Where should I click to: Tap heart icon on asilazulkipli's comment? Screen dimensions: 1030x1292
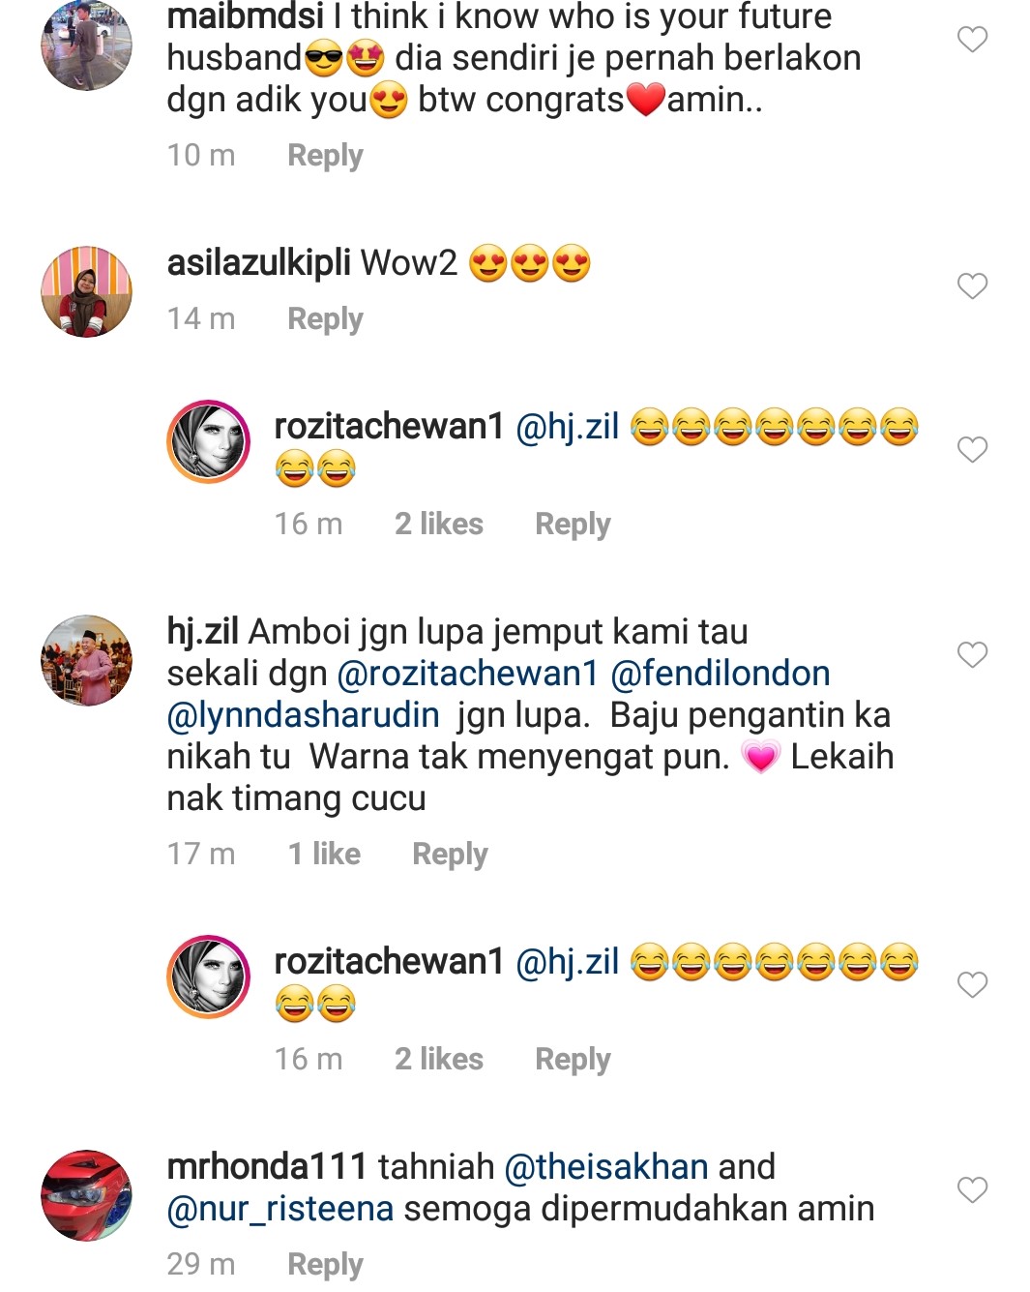tap(972, 286)
